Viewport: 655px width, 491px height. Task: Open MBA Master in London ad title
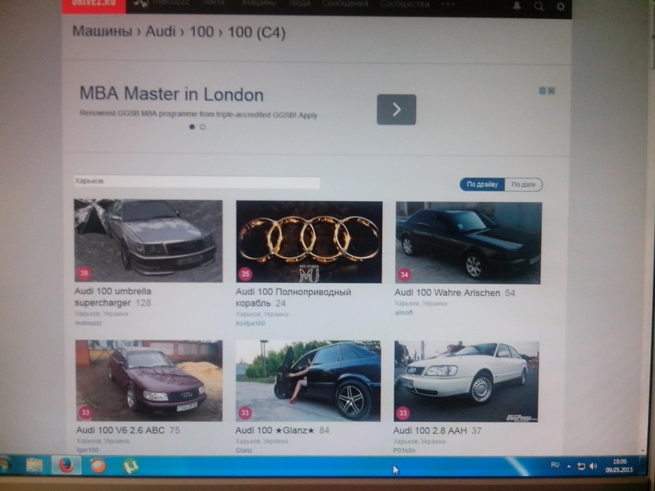coord(171,94)
